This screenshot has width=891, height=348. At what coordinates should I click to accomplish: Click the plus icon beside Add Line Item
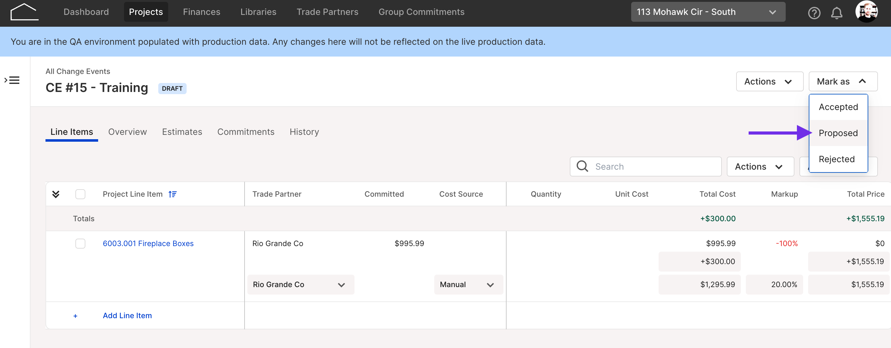coord(75,316)
